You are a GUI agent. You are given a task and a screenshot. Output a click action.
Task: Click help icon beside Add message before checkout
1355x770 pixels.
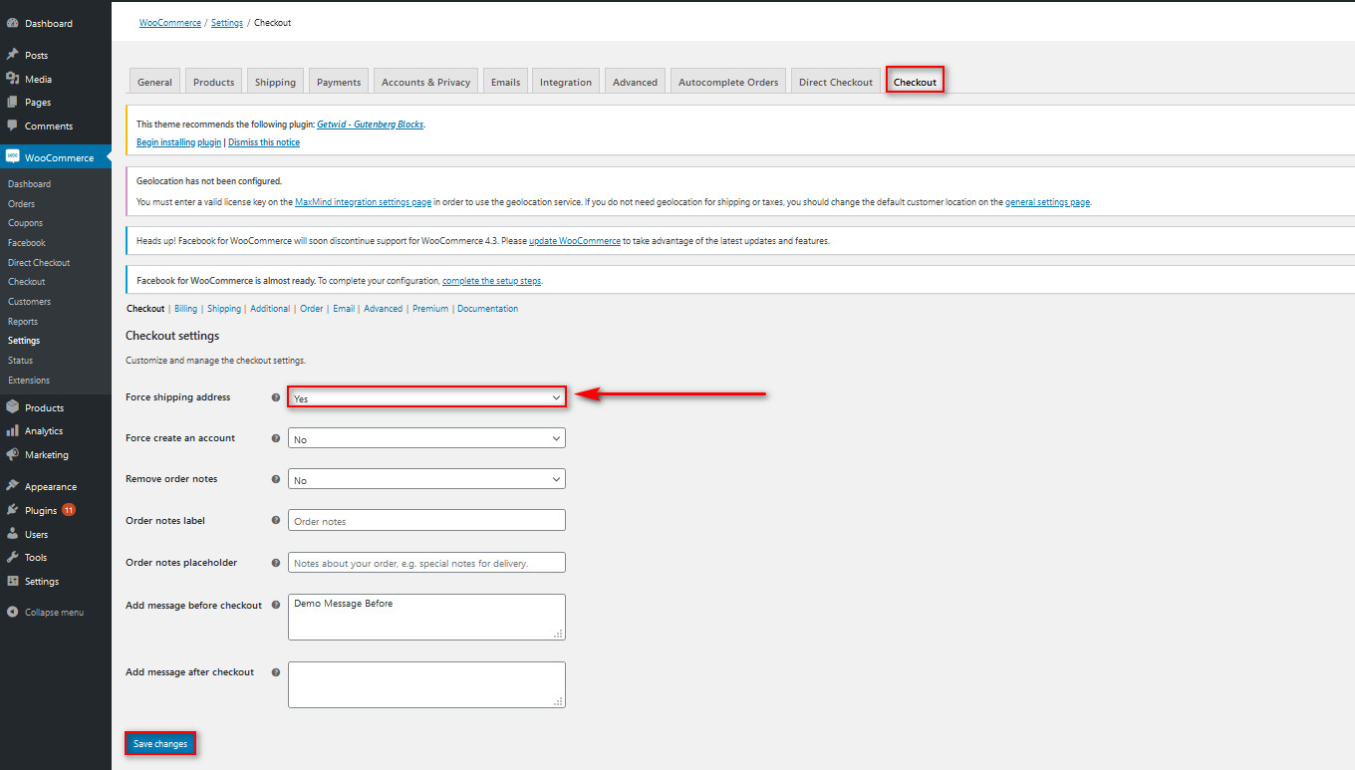(x=276, y=605)
